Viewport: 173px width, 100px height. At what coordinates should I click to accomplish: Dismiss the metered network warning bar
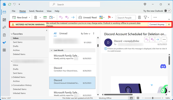click(169, 24)
